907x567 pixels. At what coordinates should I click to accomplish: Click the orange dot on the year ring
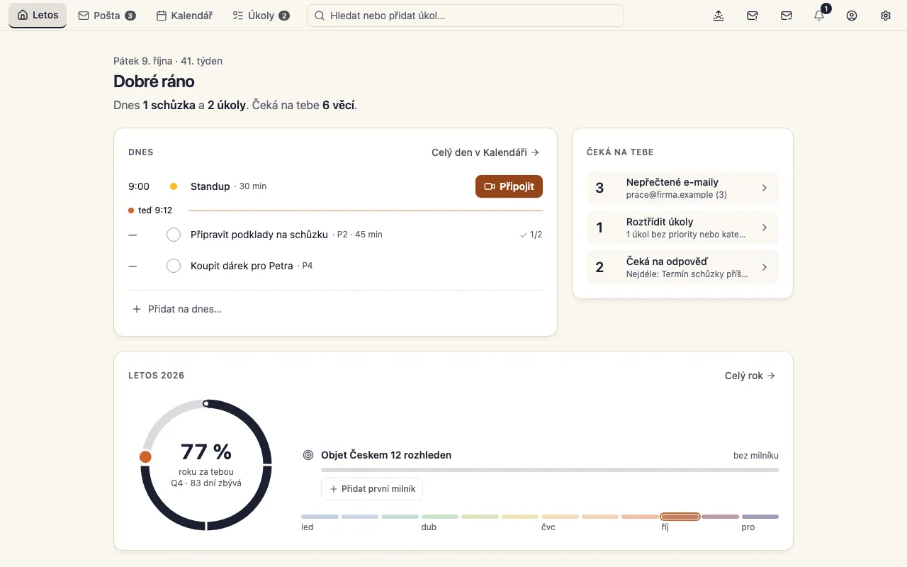(x=145, y=456)
